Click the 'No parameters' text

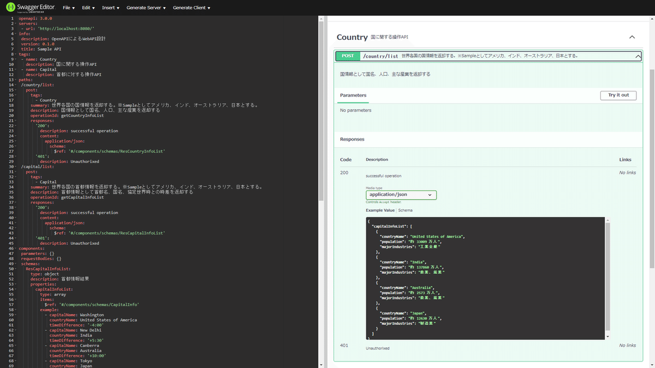tap(355, 110)
